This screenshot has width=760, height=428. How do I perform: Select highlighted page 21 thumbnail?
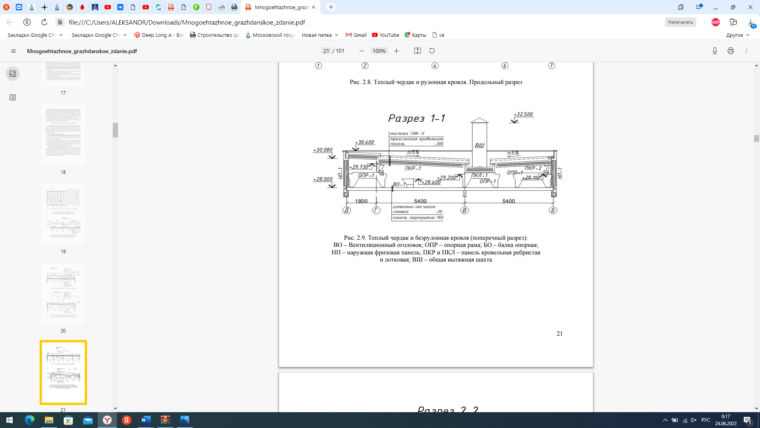63,373
